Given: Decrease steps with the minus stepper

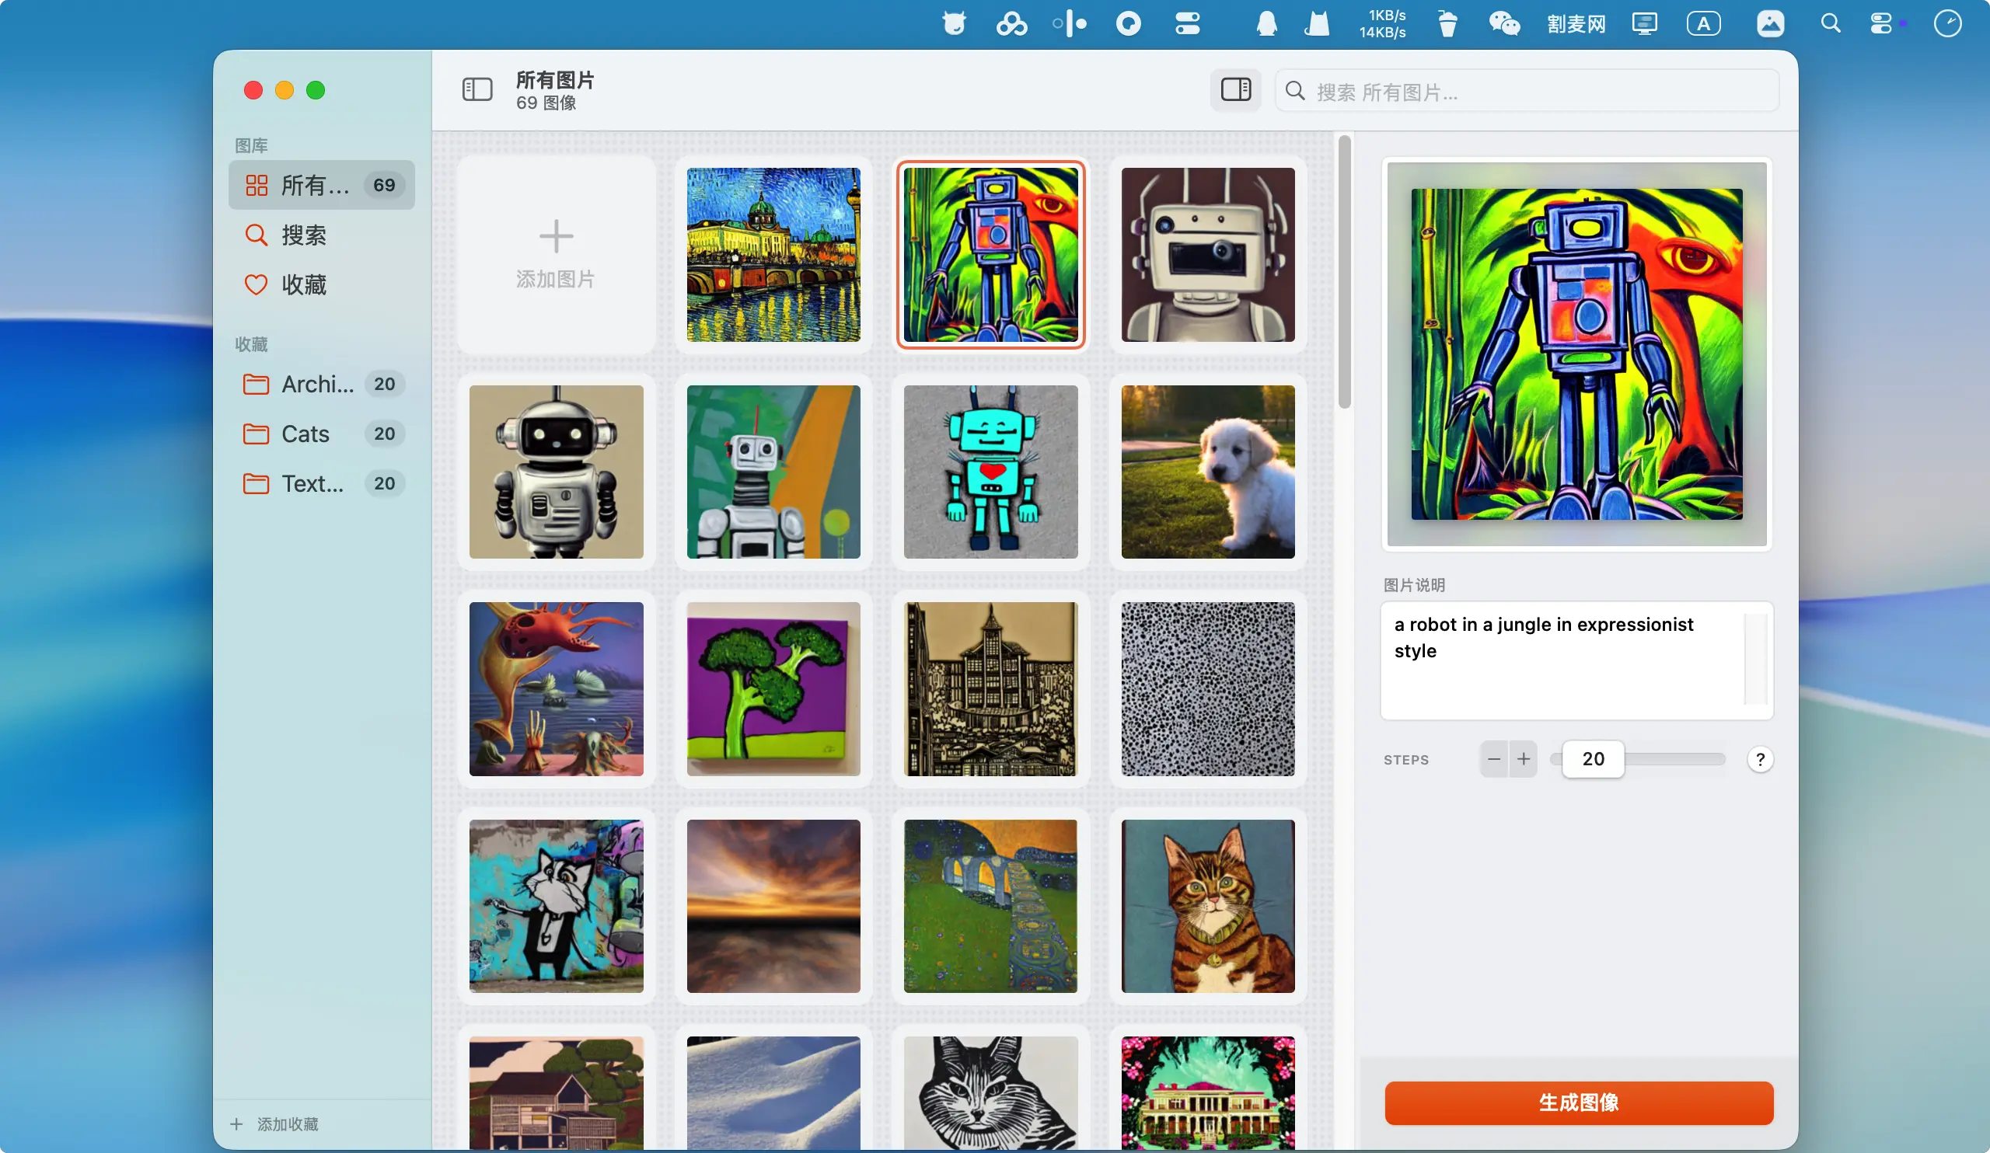Looking at the screenshot, I should [1493, 759].
